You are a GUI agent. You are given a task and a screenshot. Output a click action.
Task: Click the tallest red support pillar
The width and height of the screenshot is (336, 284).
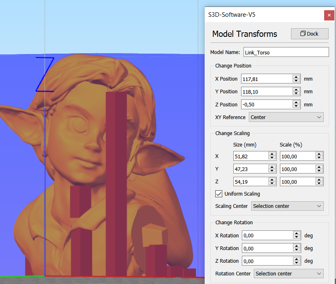pyautogui.click(x=116, y=184)
